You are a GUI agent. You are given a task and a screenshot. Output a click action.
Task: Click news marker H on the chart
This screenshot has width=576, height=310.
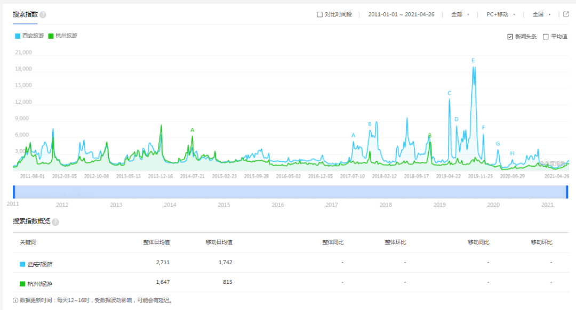pyautogui.click(x=512, y=153)
